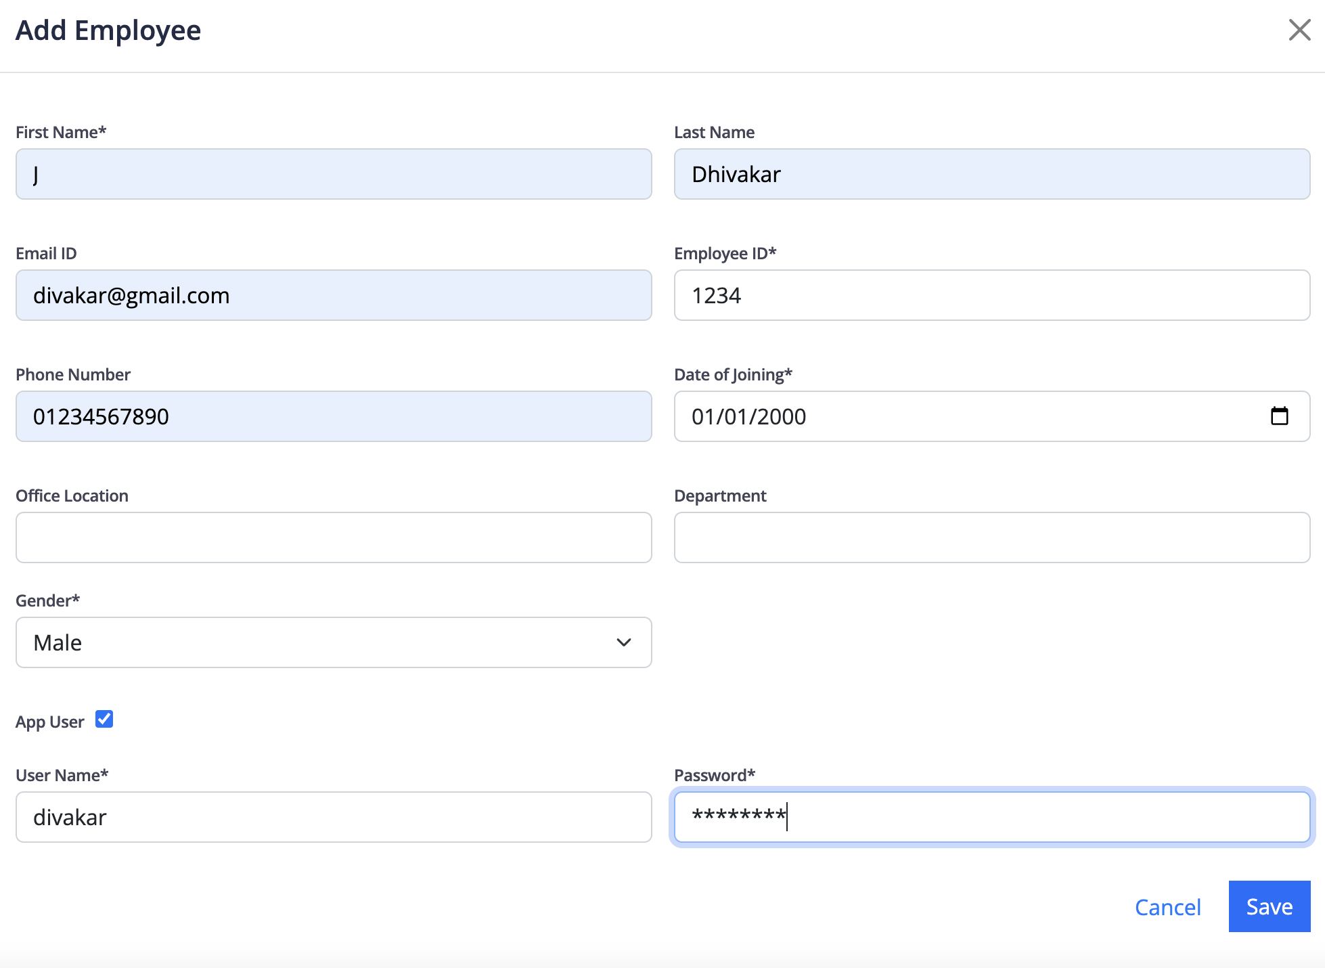Click the App User label

tap(49, 722)
